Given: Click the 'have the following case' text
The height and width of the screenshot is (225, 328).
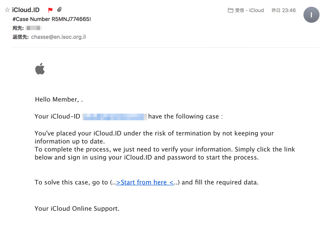Looking at the screenshot, I should 185,116.
